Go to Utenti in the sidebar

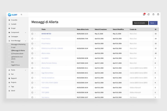pos(13,91)
